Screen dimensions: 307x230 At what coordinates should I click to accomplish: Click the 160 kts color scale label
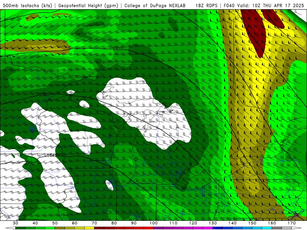click(272, 223)
